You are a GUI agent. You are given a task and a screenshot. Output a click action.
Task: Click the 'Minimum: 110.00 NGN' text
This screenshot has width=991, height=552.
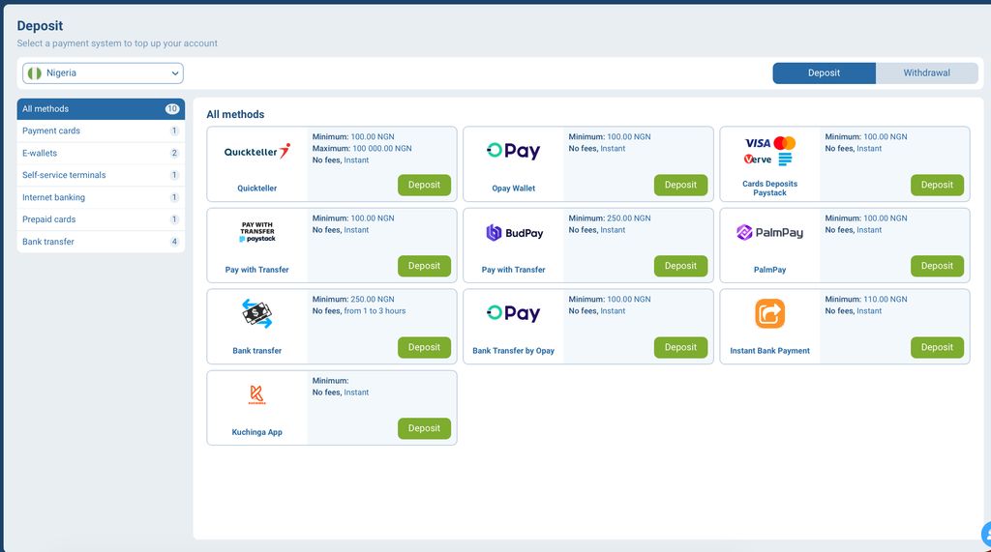point(866,300)
